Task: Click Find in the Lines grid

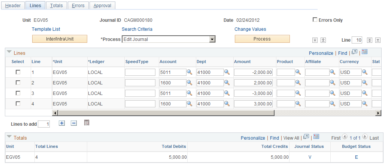Action: [343, 53]
